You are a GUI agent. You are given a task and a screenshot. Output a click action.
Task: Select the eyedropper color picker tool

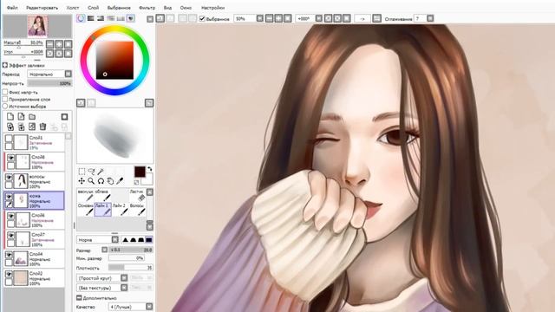[120, 181]
